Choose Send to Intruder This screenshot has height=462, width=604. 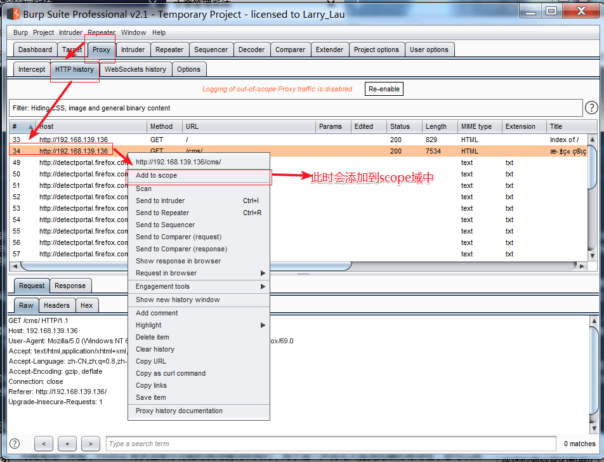[x=199, y=201]
